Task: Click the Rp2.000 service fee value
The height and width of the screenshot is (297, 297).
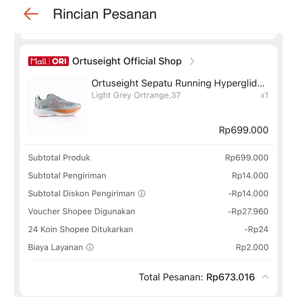Action: (x=252, y=247)
